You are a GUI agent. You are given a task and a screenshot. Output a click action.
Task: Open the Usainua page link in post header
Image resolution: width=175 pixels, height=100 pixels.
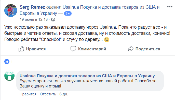90,10
